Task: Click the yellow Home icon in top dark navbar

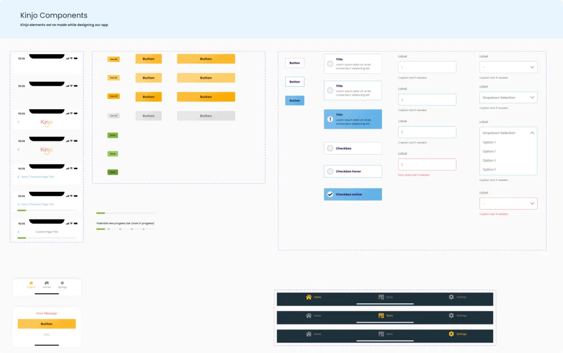Action: coord(309,297)
